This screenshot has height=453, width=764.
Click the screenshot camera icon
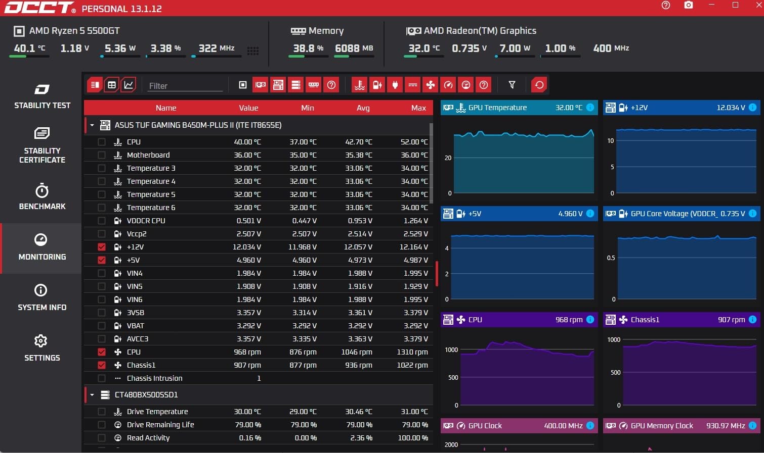tap(689, 5)
